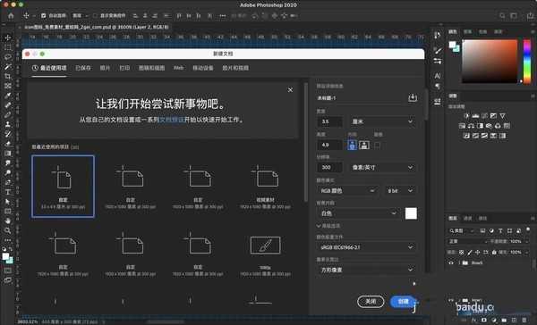Select the Lasso tool

pos(7,57)
